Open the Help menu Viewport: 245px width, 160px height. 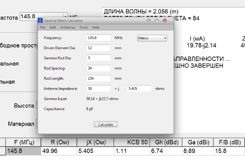96,27
